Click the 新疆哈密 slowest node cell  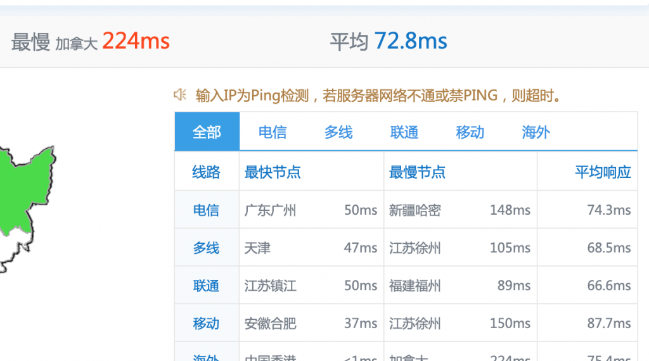(x=414, y=210)
